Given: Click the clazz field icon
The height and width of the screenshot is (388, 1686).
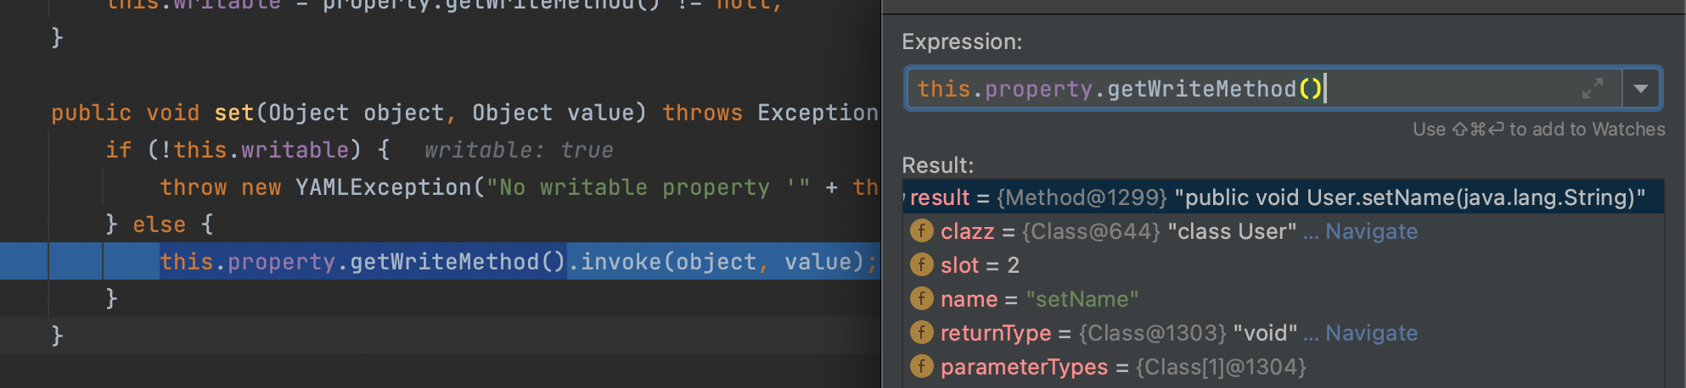Looking at the screenshot, I should (921, 231).
